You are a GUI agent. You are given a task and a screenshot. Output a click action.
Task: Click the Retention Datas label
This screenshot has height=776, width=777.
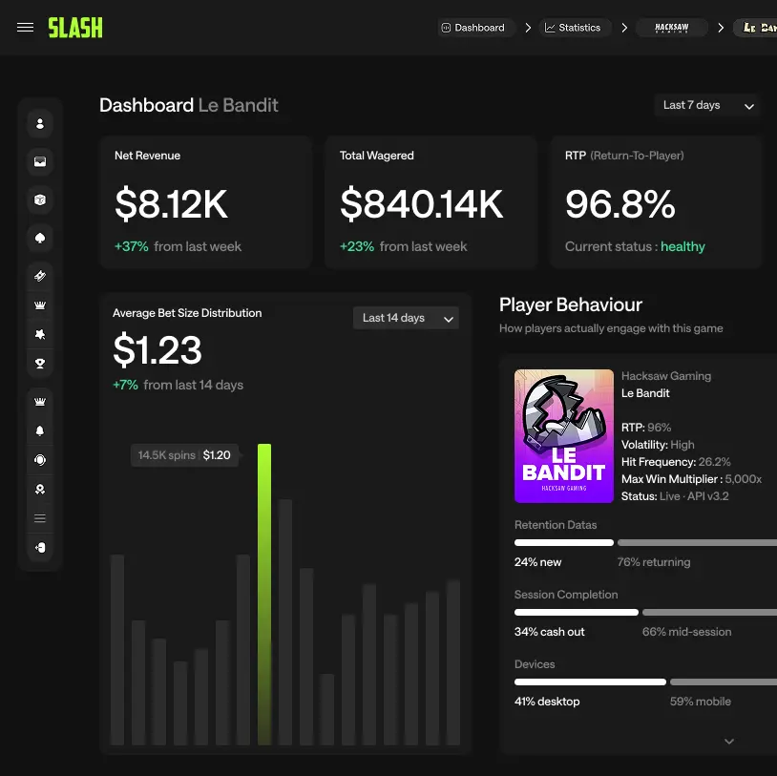pyautogui.click(x=556, y=525)
